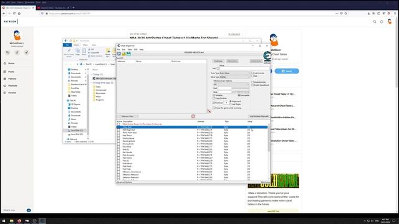Open the Memory Scan Options region dropdown
The height and width of the screenshot is (224, 399).
pyautogui.click(x=231, y=84)
